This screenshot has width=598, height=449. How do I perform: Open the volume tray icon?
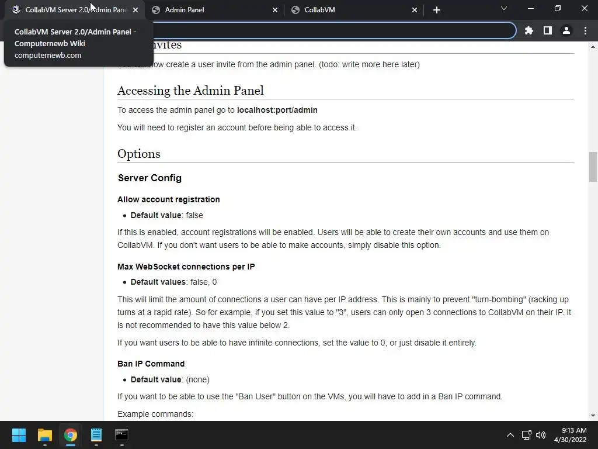click(x=541, y=435)
